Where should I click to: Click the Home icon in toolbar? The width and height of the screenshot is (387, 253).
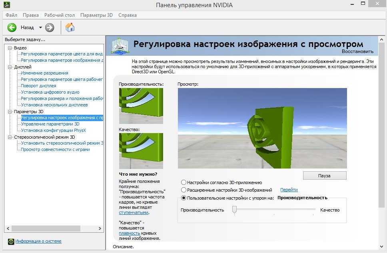point(70,27)
